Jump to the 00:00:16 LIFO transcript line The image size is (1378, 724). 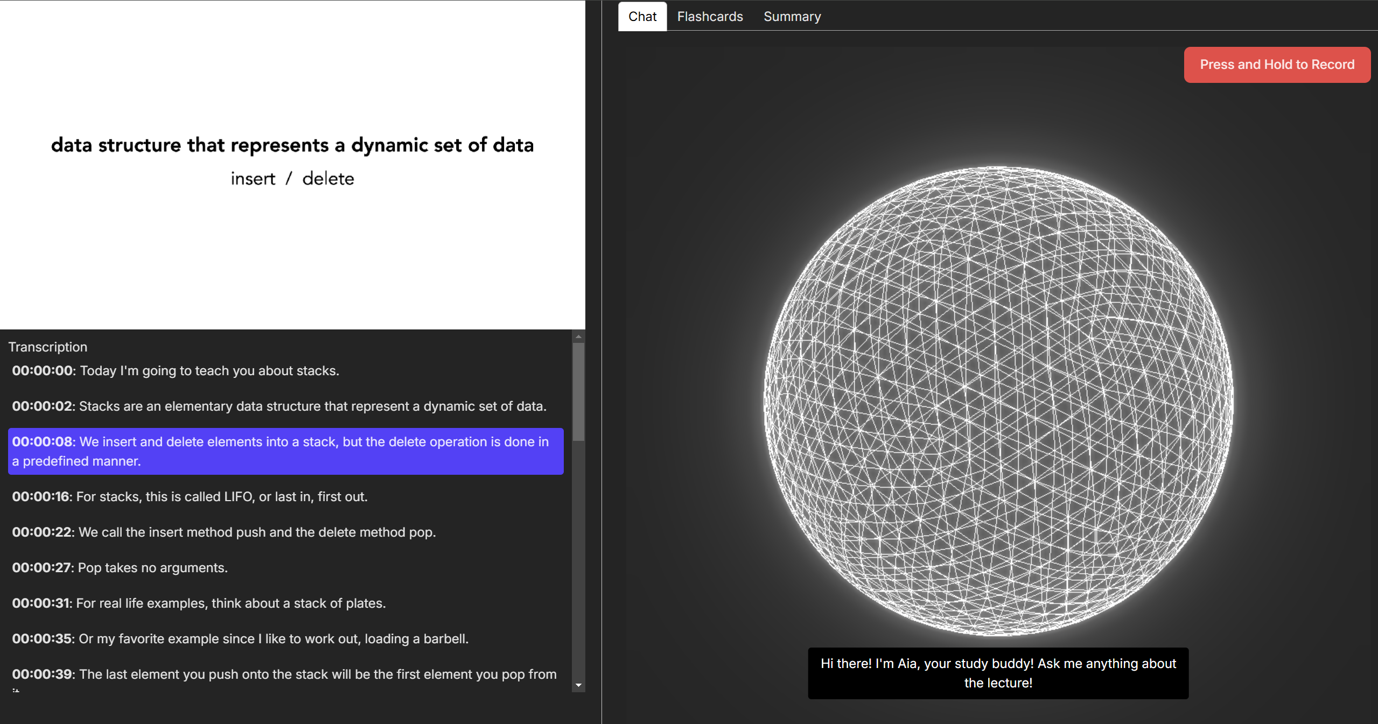[x=190, y=497]
